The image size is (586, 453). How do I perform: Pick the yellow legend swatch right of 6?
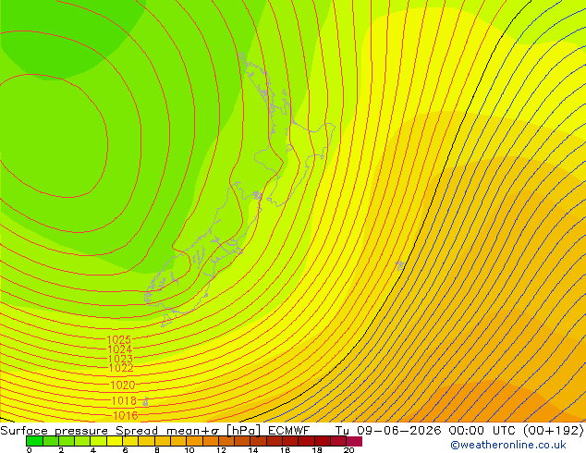pyautogui.click(x=130, y=441)
